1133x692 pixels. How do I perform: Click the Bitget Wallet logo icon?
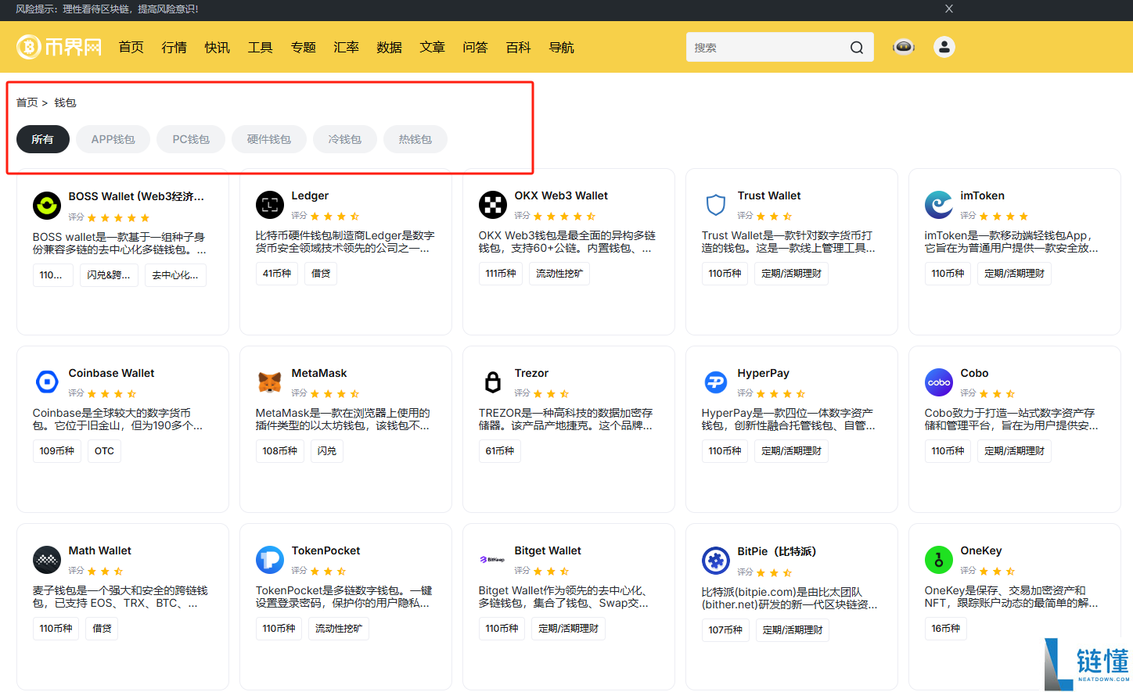(493, 560)
